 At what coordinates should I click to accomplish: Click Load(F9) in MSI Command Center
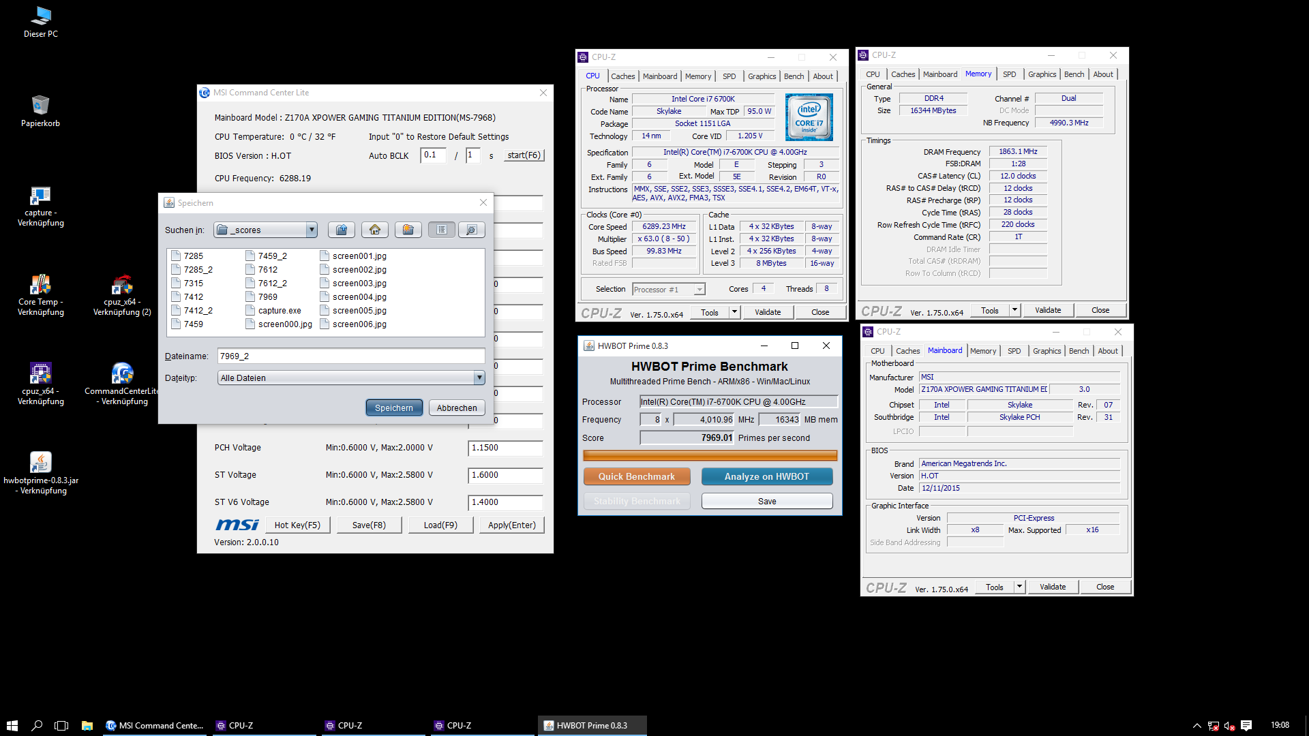[x=440, y=525]
